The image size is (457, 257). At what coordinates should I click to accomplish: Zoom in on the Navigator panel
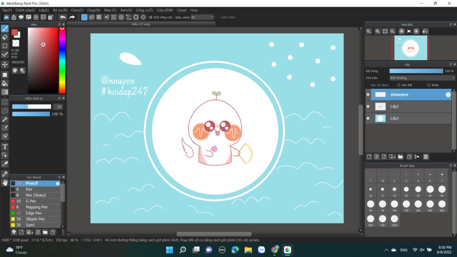[x=378, y=31]
